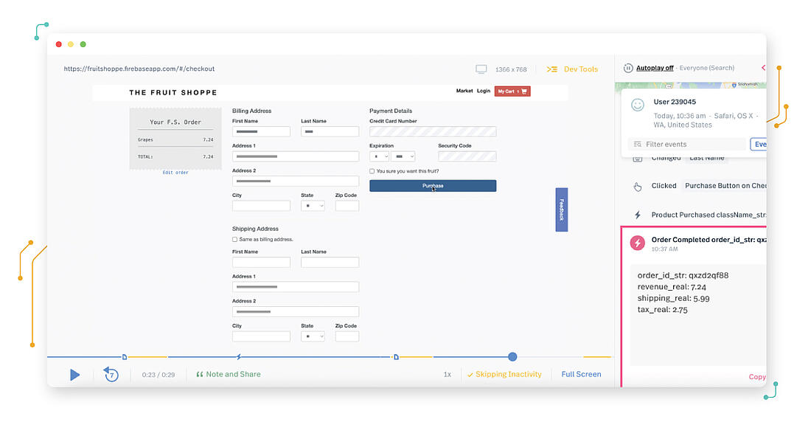The image size is (811, 422).
Task: Click the hand pointer icon of Clicked event
Action: pos(637,187)
